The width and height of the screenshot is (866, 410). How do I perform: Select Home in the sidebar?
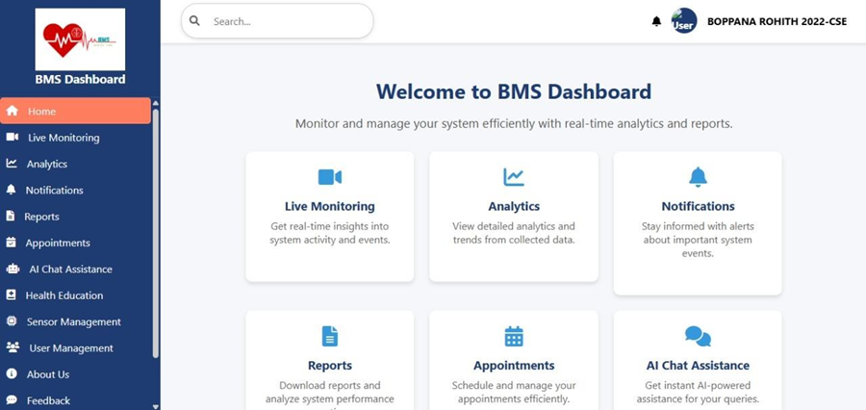coord(41,111)
